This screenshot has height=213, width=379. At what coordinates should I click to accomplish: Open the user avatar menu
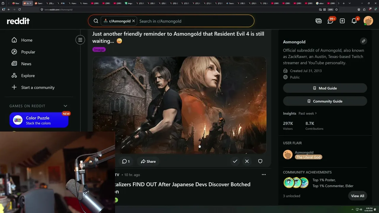pyautogui.click(x=368, y=21)
